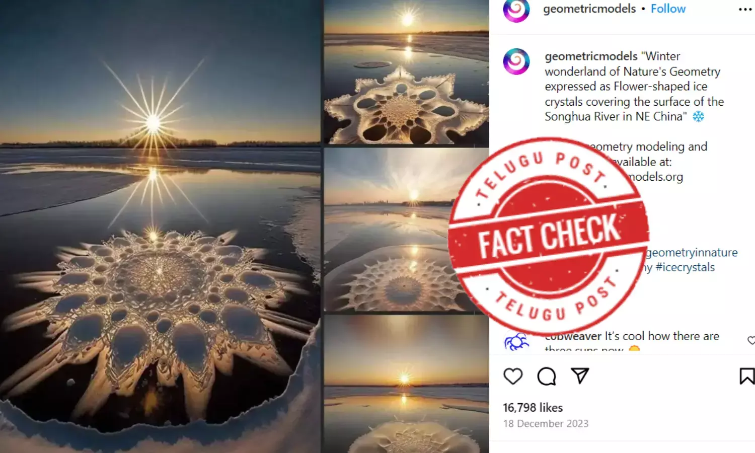Click the Telugu Post Fact Check stamp
This screenshot has width=755, height=453.
[x=549, y=237]
